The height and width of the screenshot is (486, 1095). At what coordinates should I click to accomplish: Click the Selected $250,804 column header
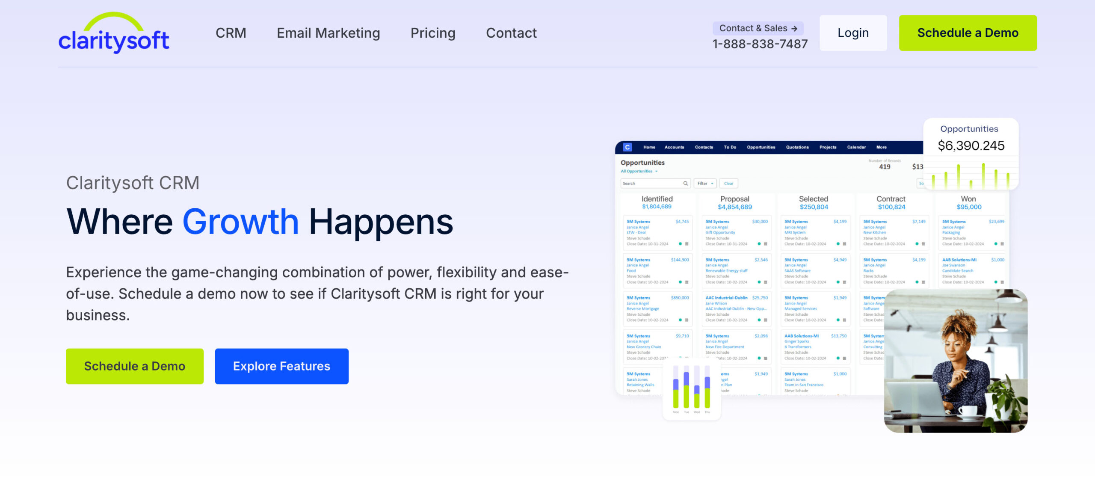pos(814,203)
